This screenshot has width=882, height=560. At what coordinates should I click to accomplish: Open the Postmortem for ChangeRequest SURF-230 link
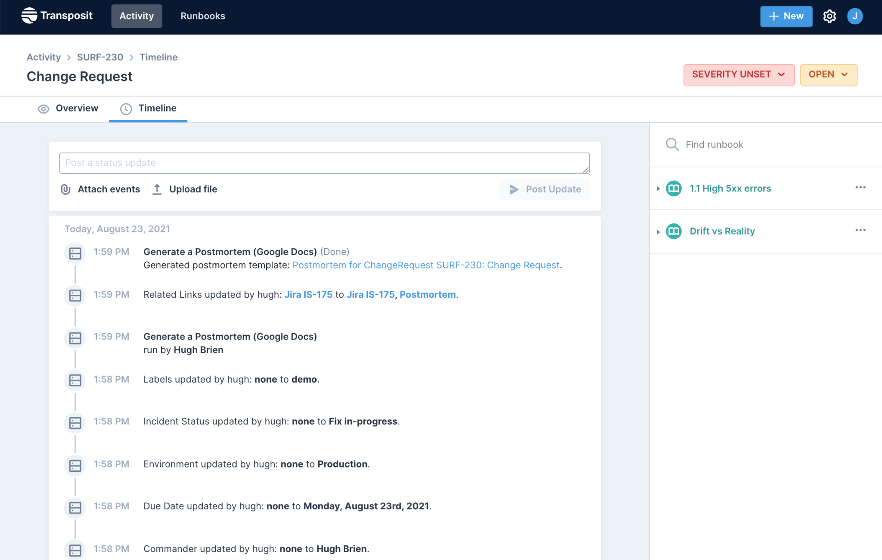click(425, 265)
